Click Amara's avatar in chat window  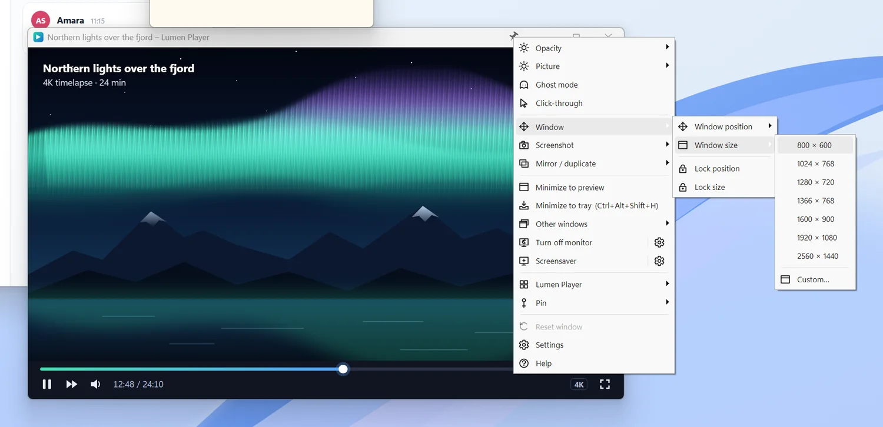click(41, 21)
